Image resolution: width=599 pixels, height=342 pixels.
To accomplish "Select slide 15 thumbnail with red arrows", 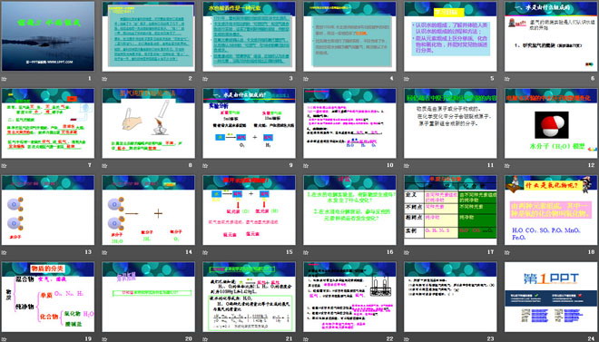I will click(x=249, y=210).
